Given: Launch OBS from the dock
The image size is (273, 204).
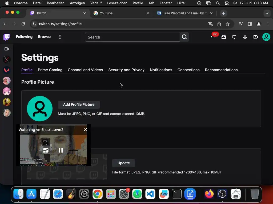Looking at the screenshot, I should (x=222, y=194).
